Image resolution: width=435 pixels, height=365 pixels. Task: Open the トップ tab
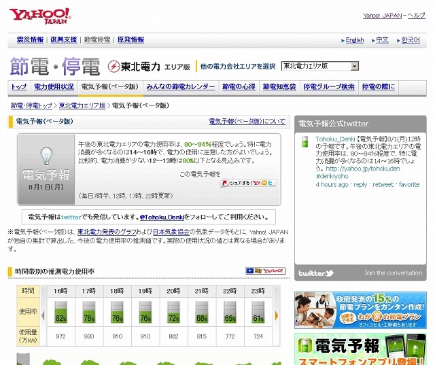19,87
